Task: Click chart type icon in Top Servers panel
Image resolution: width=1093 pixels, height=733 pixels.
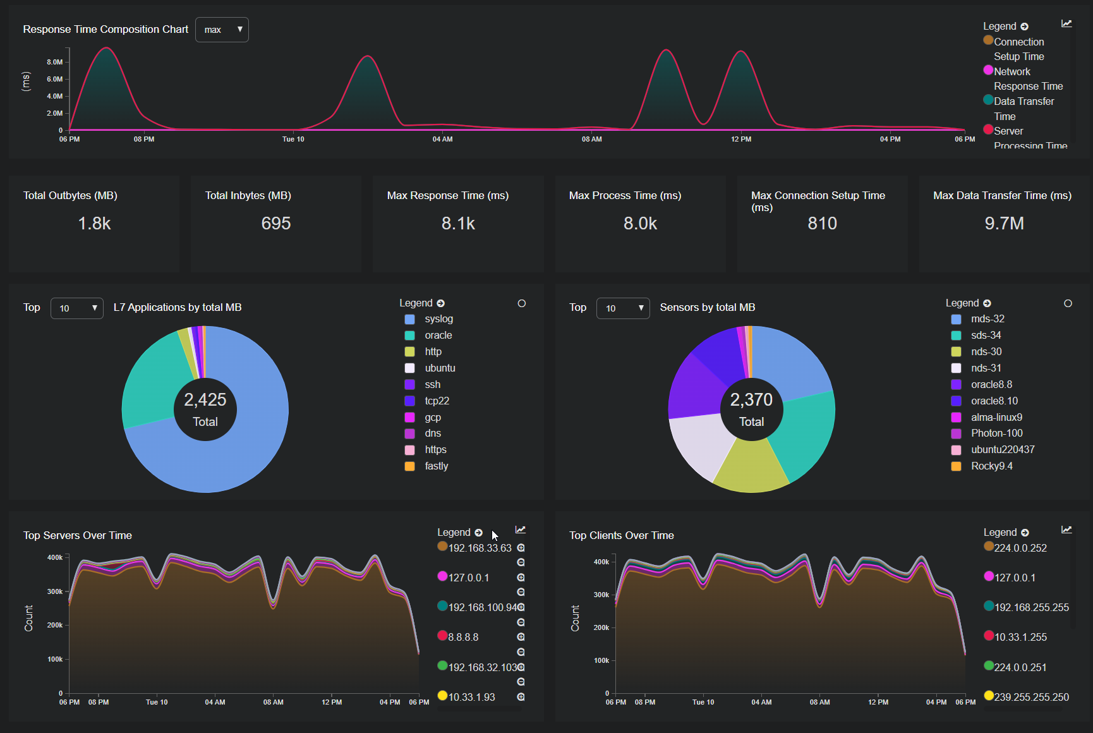Action: tap(521, 530)
